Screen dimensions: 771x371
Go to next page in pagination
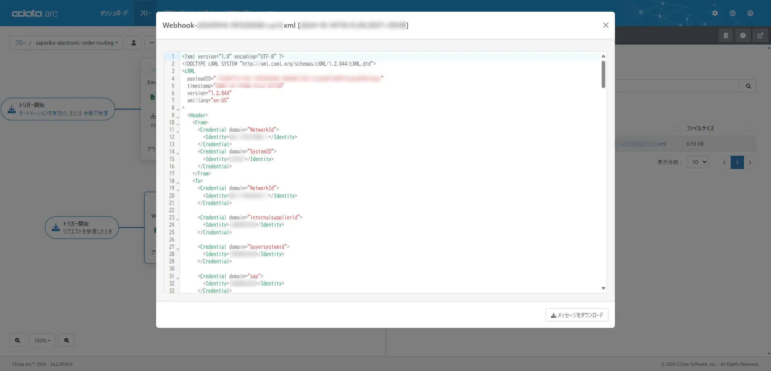(x=750, y=163)
